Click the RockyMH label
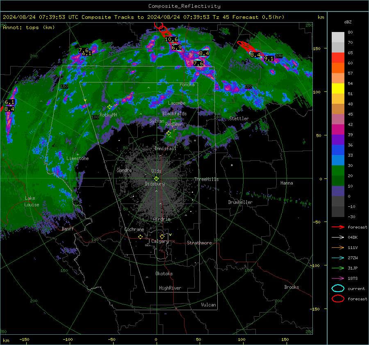The width and height of the screenshot is (369, 345). point(108,115)
